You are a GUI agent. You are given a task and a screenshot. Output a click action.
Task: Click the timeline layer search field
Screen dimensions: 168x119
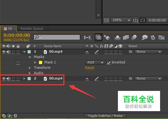57,37
